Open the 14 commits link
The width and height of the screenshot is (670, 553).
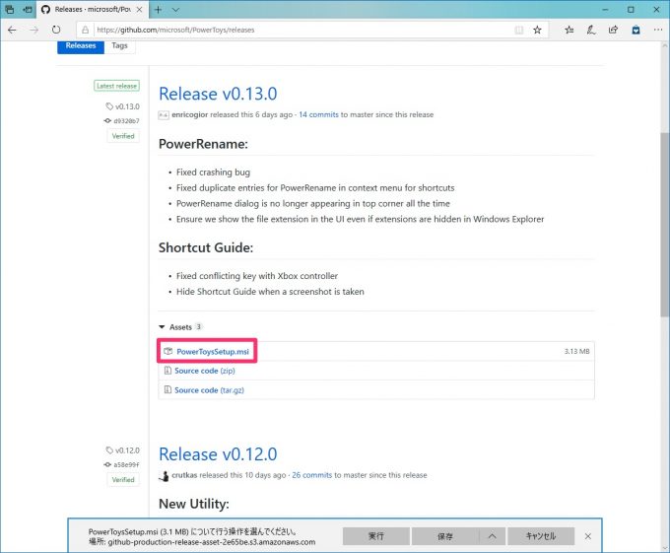click(x=318, y=114)
